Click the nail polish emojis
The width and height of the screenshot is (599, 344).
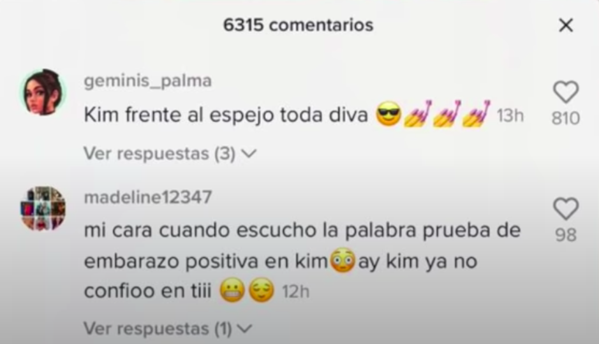tap(447, 113)
